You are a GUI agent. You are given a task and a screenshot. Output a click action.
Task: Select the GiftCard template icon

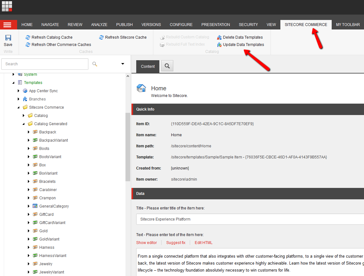[35, 214]
